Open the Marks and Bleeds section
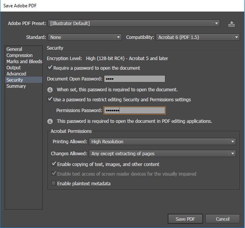Screen dimensions: 245x228 pyautogui.click(x=24, y=62)
